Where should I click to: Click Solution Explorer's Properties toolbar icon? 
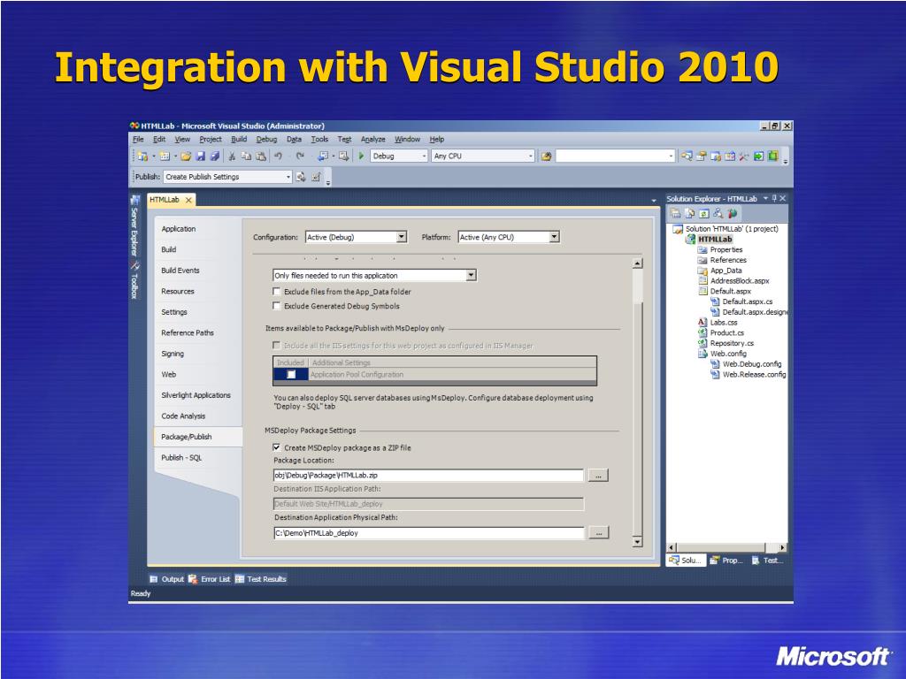point(675,214)
